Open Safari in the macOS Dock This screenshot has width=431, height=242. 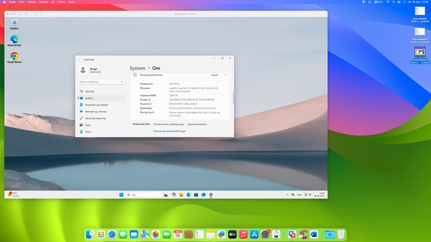tap(112, 234)
